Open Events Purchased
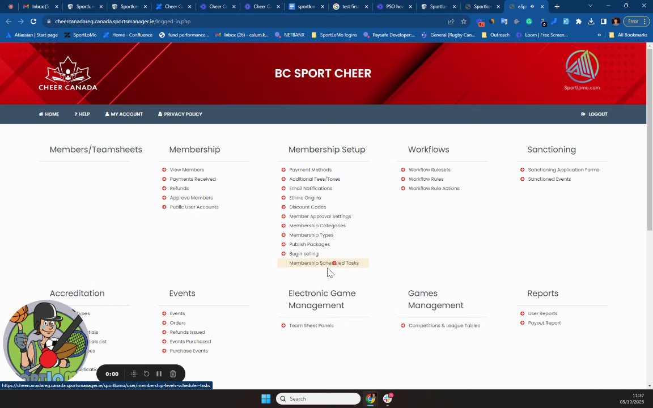 (x=190, y=341)
